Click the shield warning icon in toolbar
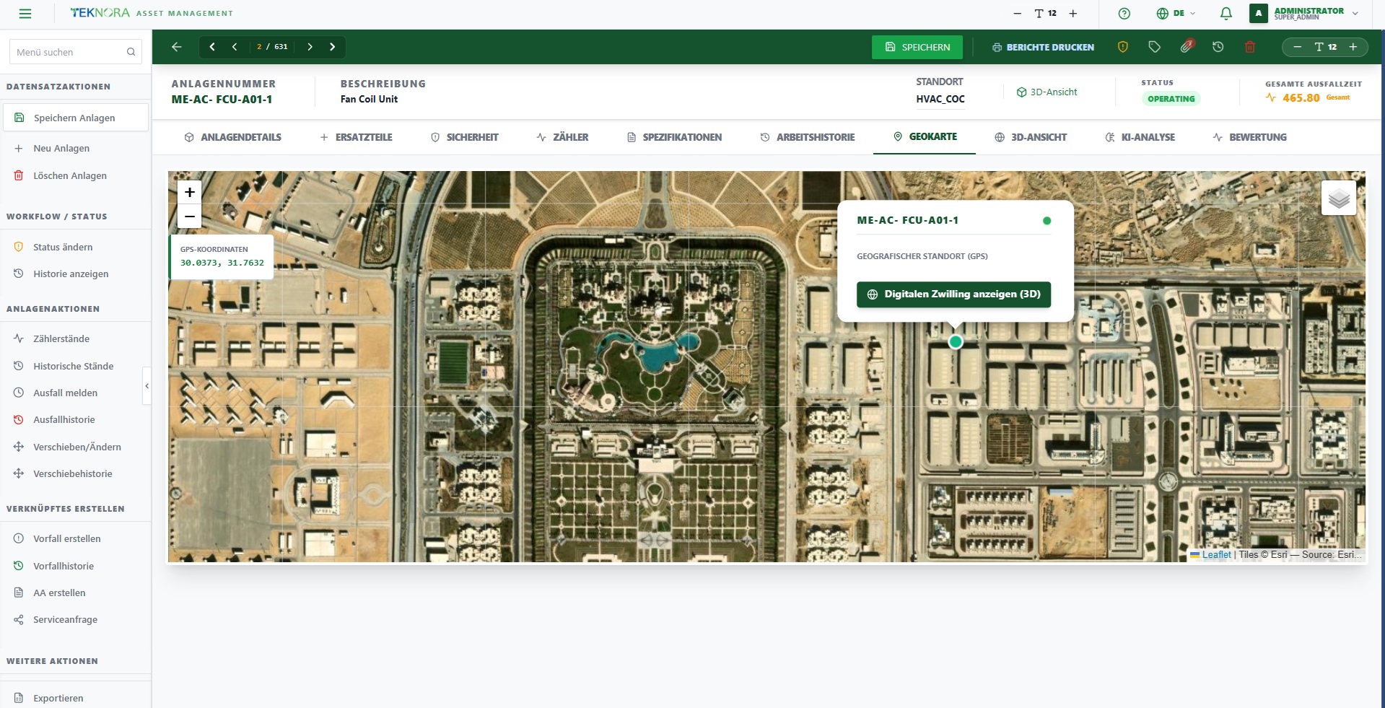The image size is (1385, 708). click(x=1123, y=47)
